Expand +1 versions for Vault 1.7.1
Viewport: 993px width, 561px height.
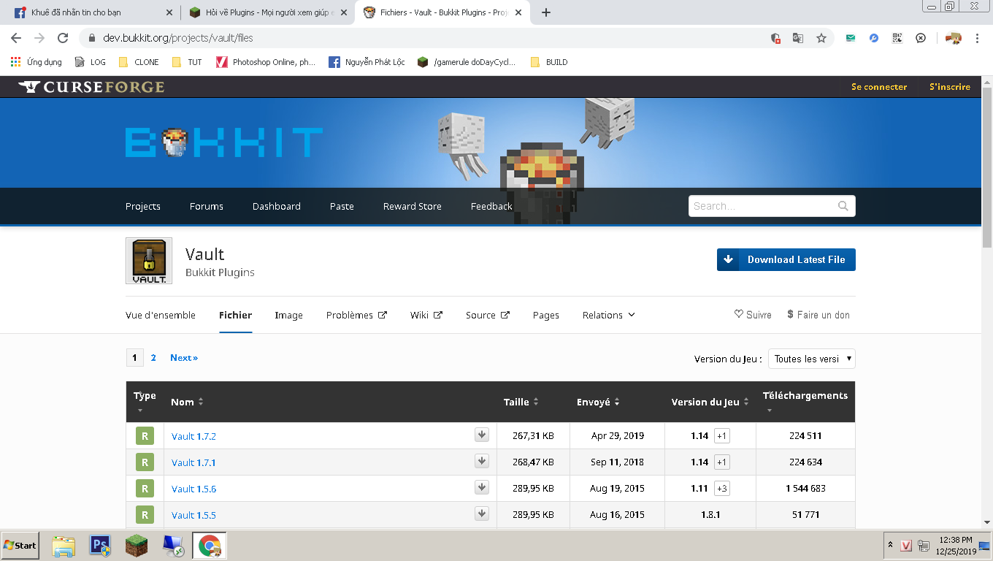coord(721,462)
